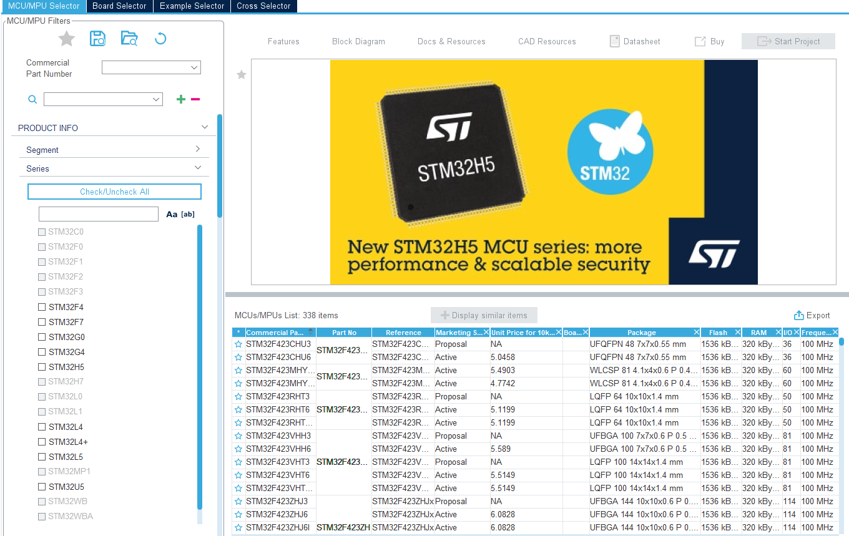Expand the Segment filter section
849x536 pixels.
click(197, 149)
